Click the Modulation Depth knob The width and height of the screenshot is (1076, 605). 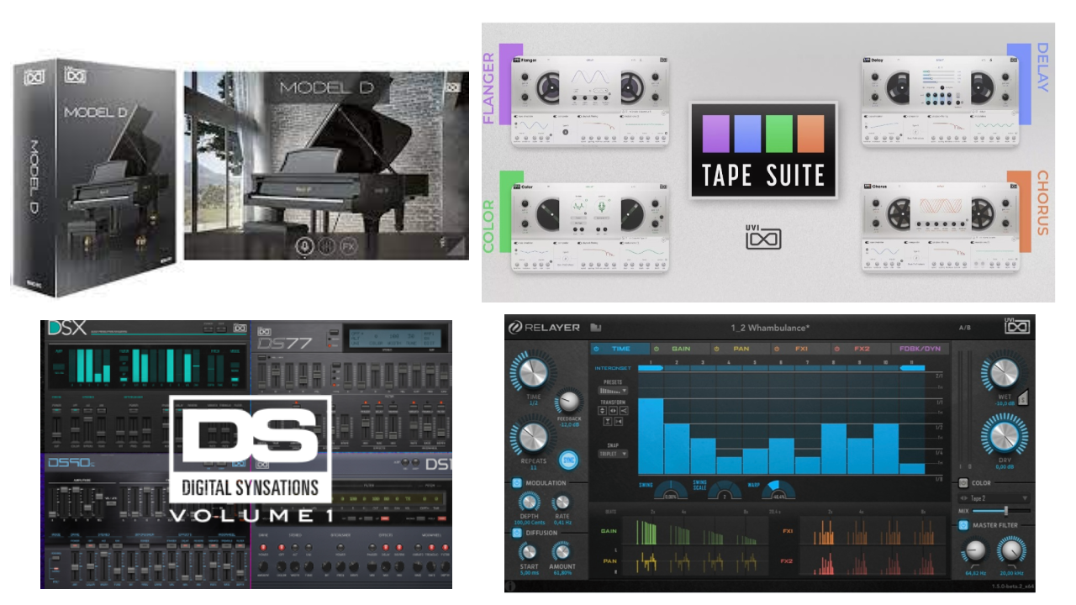529,502
